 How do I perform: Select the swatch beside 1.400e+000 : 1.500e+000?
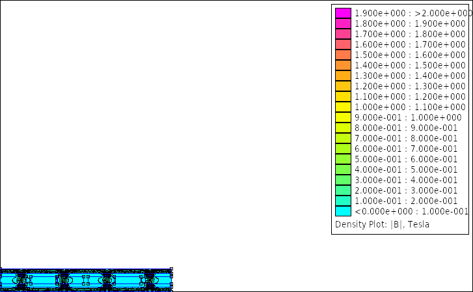343,65
